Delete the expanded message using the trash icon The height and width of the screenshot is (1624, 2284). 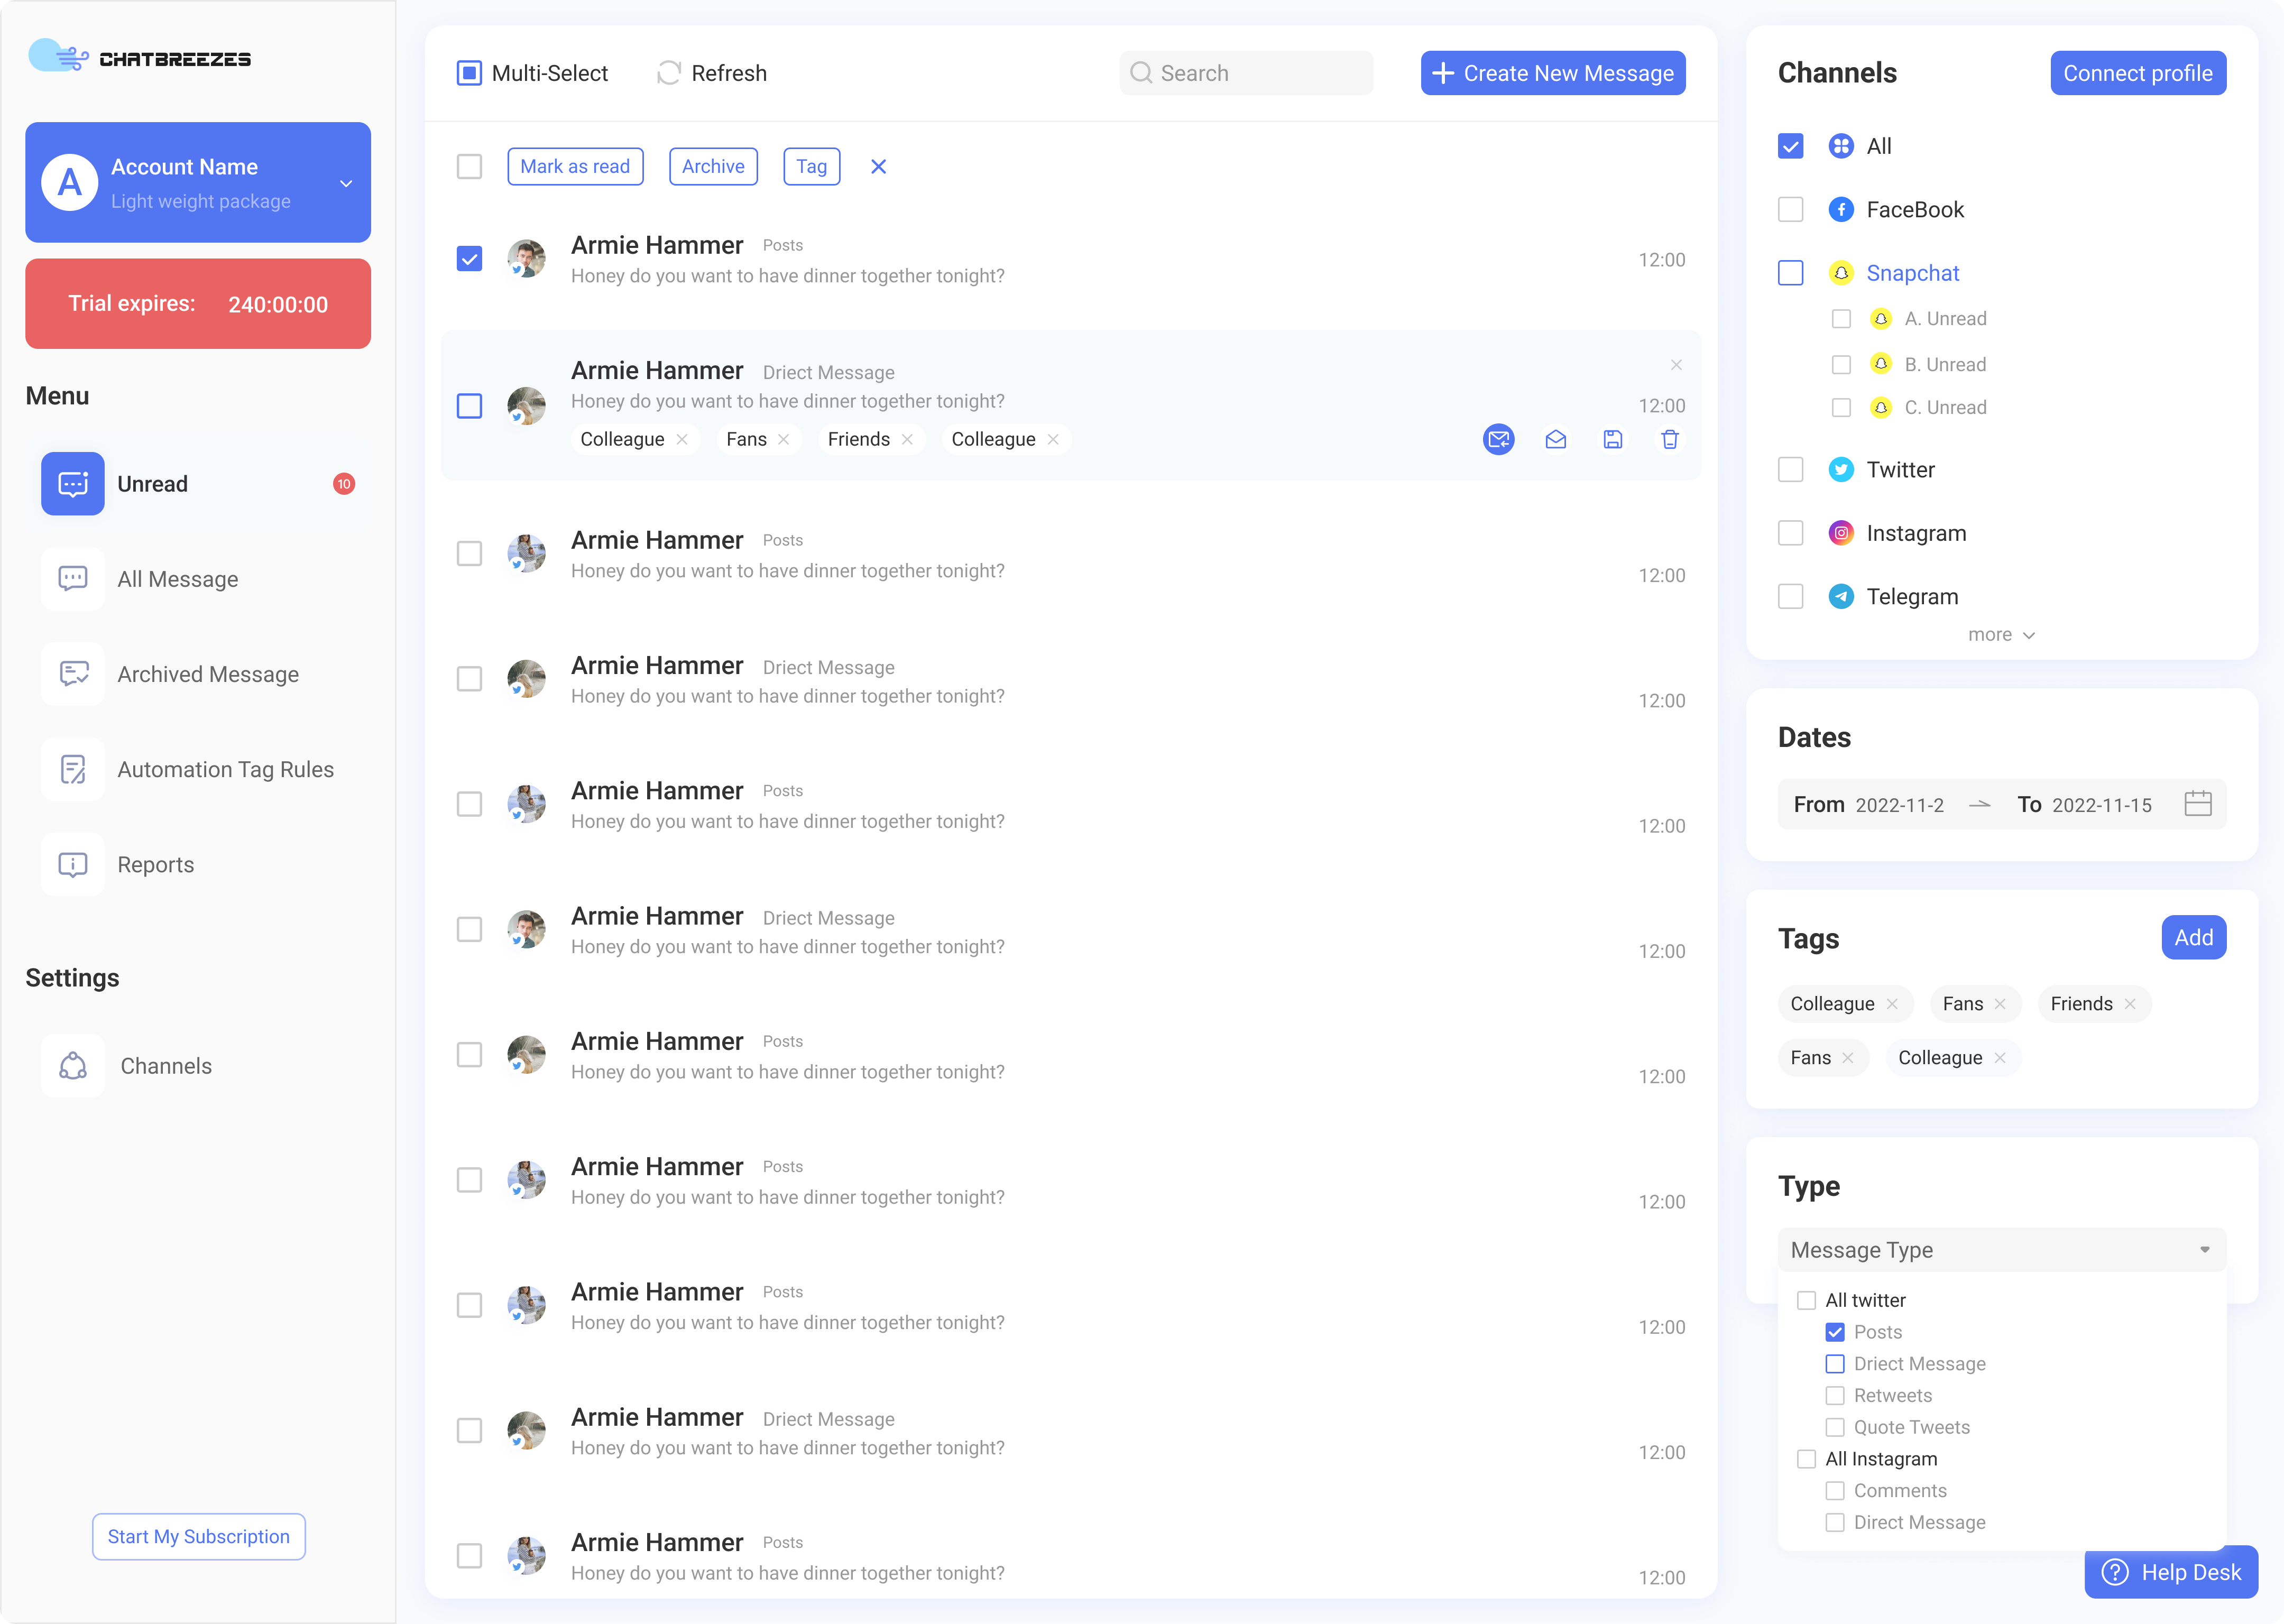pos(1670,439)
